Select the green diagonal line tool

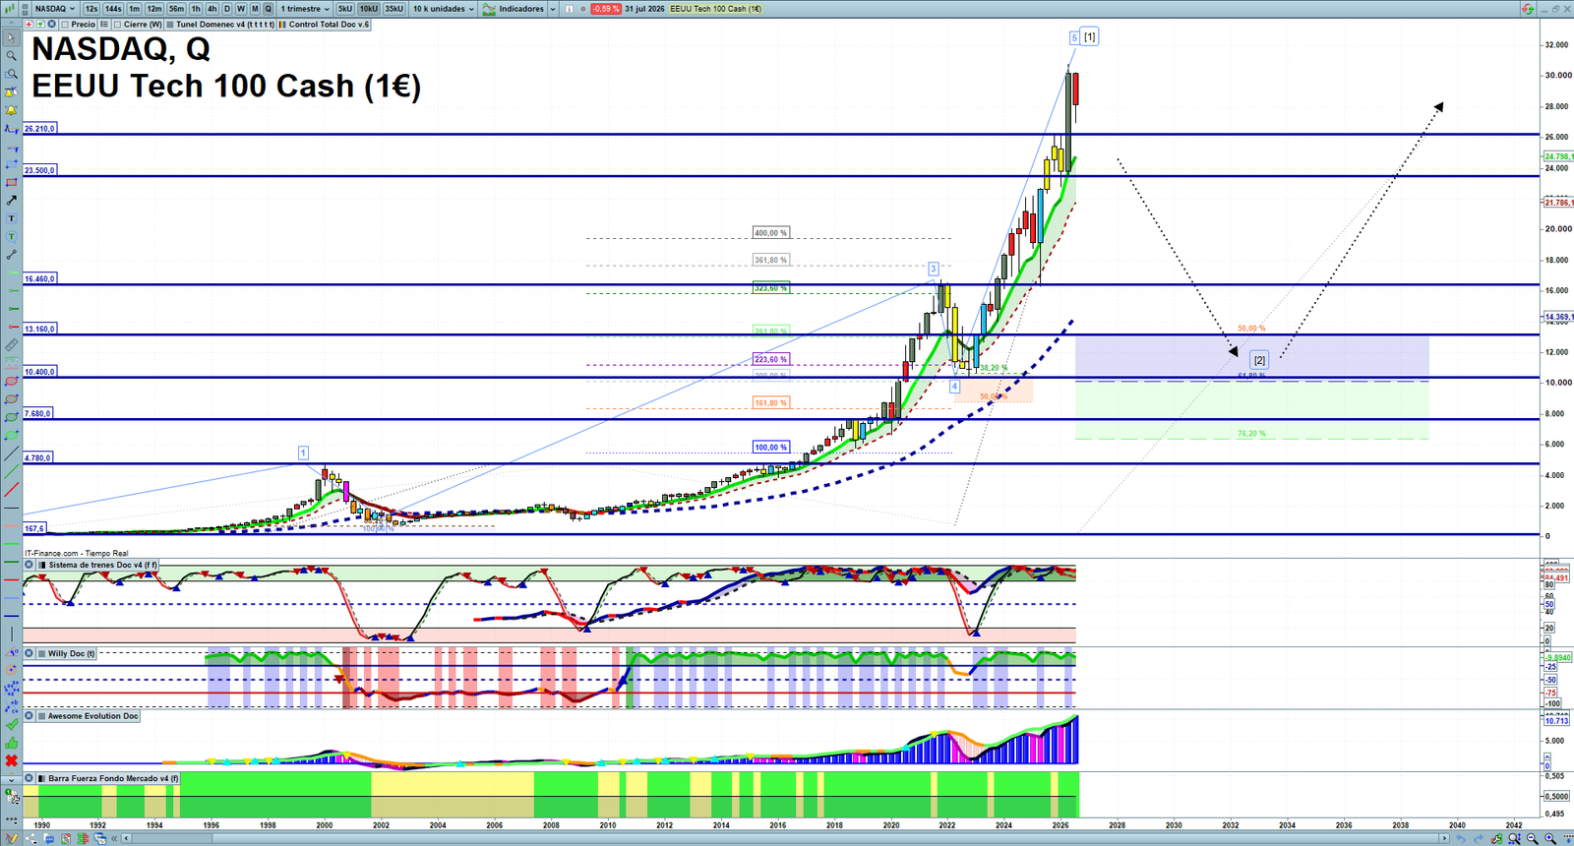click(11, 471)
